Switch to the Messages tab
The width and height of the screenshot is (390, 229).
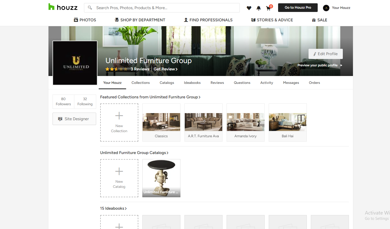click(x=291, y=83)
